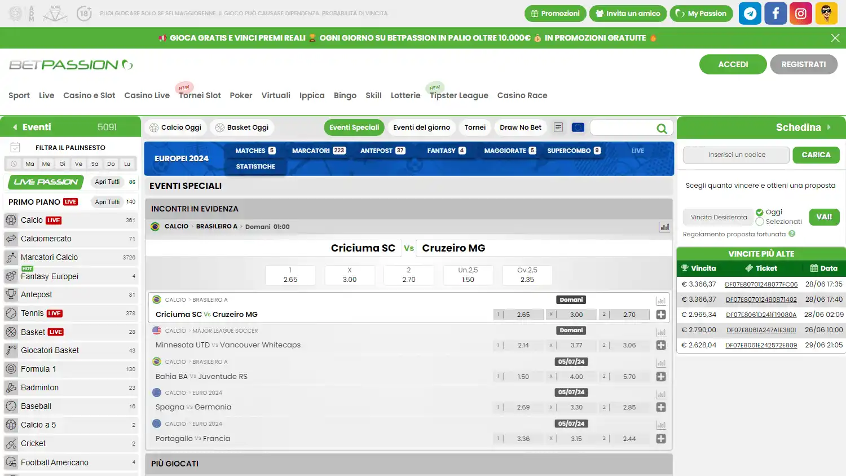Open the Telegram social icon
This screenshot has height=476, width=846.
pos(750,14)
